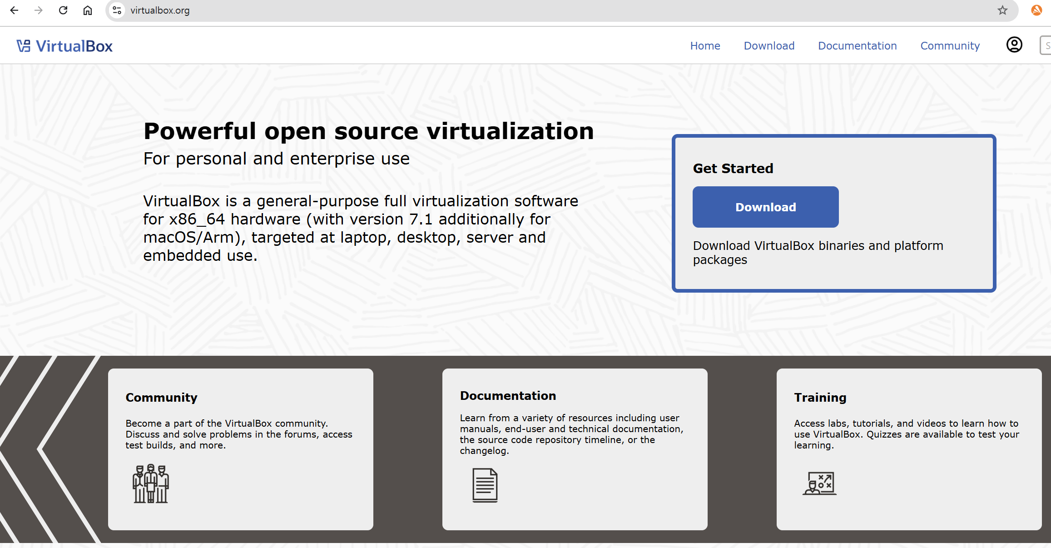Viewport: 1051px width, 548px height.
Task: Open the Download navigation menu item
Action: 769,46
